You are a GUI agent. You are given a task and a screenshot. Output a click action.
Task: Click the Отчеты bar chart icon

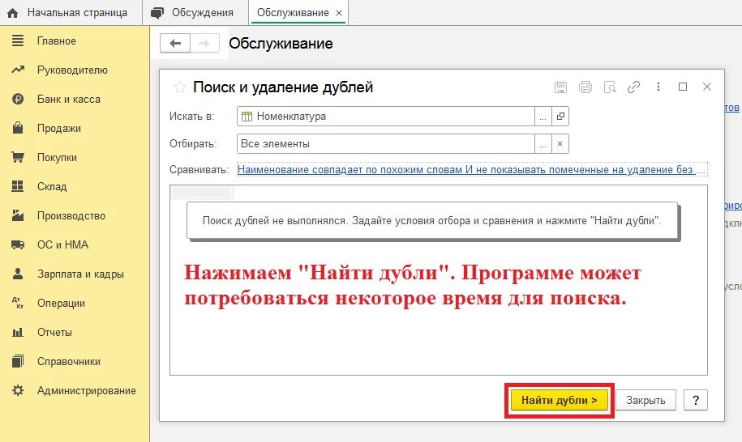(18, 333)
